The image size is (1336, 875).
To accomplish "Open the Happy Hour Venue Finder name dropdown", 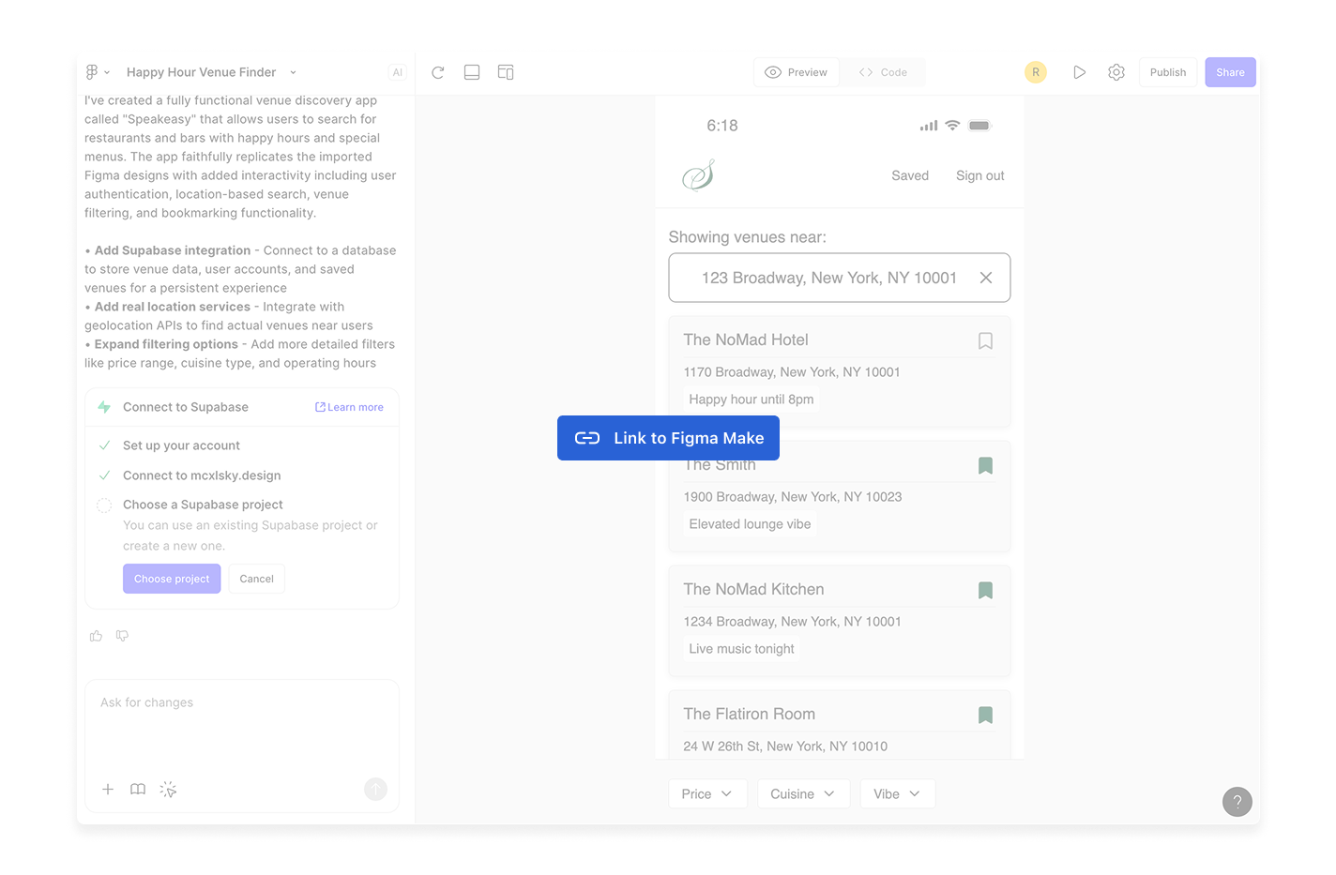I will 292,71.
